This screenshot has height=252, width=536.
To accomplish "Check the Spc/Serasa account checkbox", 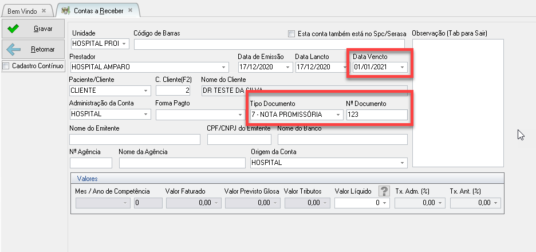I will tap(292, 34).
